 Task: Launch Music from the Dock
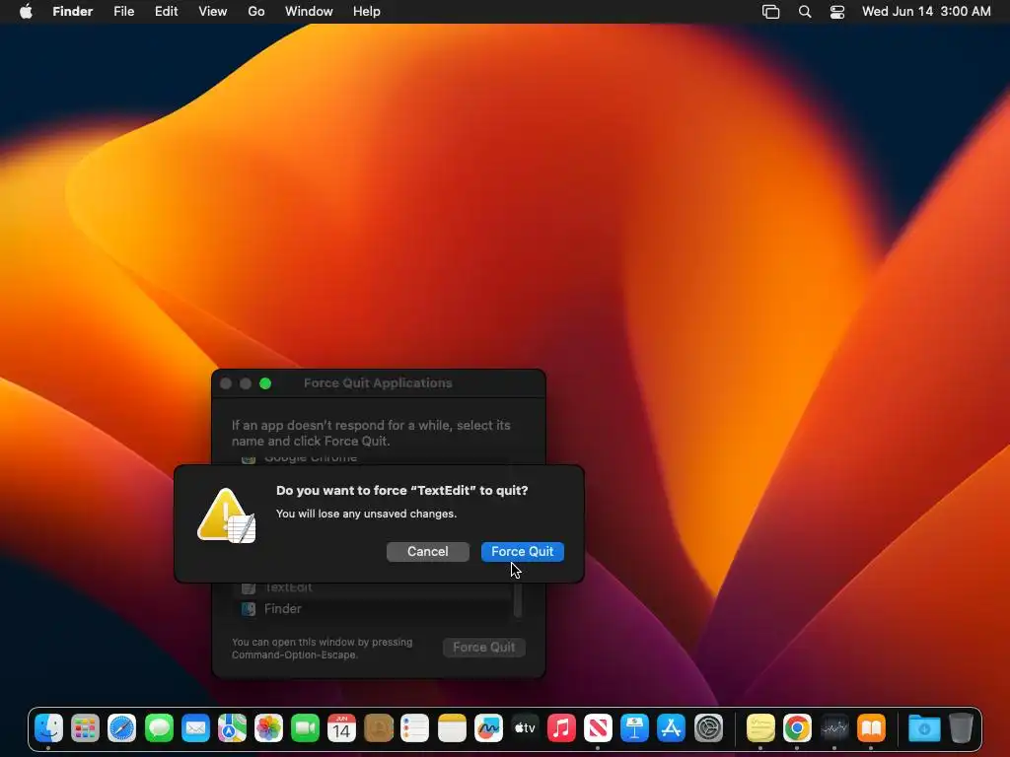pyautogui.click(x=561, y=728)
